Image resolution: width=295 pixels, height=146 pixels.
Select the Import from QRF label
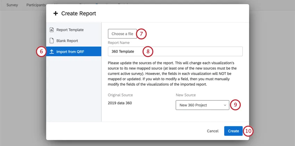[70, 52]
